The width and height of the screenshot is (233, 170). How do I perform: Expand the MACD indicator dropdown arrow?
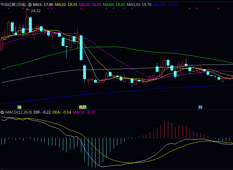coord(2,112)
